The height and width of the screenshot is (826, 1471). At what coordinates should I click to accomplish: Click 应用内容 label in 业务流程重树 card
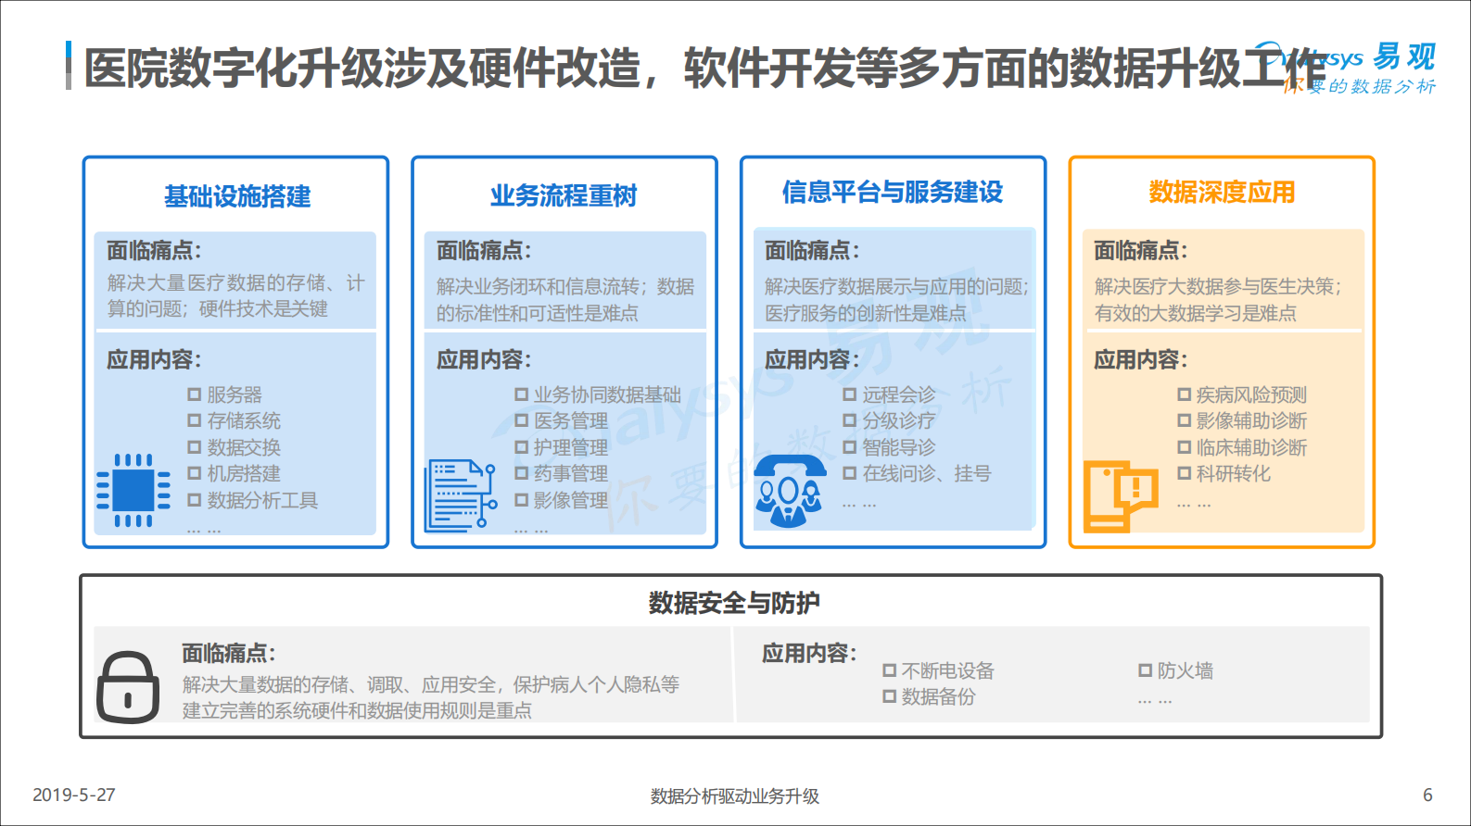[x=484, y=359]
